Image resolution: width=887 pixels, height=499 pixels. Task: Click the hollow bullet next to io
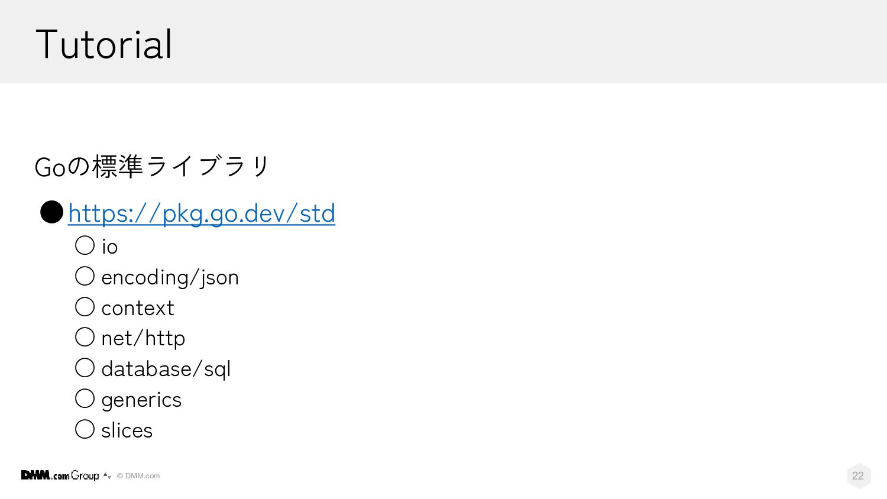(85, 245)
